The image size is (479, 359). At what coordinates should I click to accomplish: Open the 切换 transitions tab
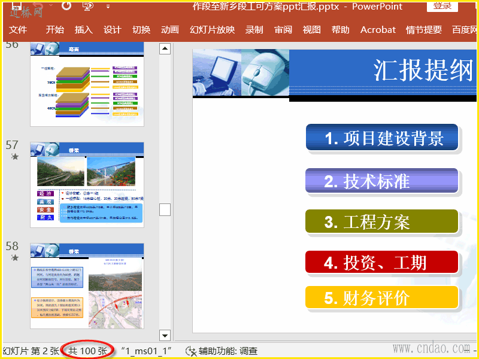point(141,29)
